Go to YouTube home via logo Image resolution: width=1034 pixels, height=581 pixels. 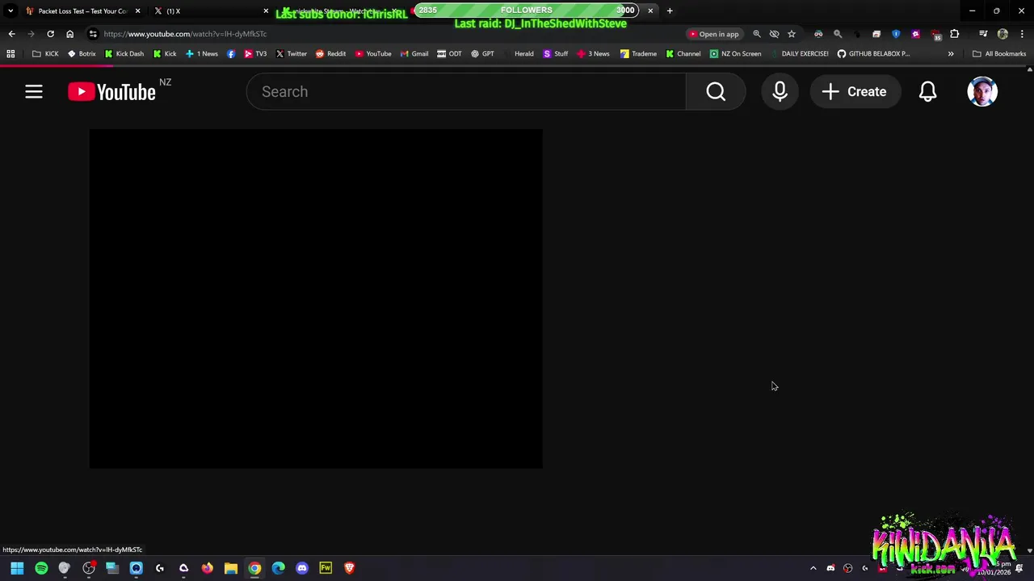(x=112, y=92)
